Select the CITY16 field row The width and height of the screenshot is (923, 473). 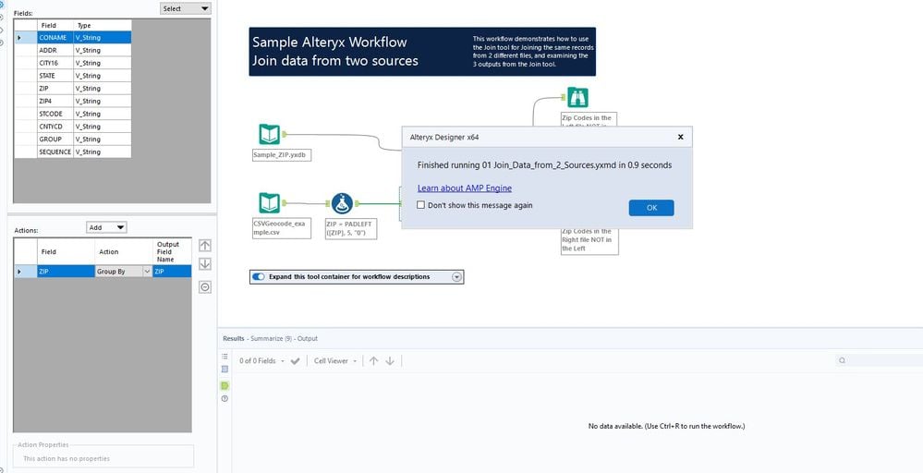[x=72, y=63]
